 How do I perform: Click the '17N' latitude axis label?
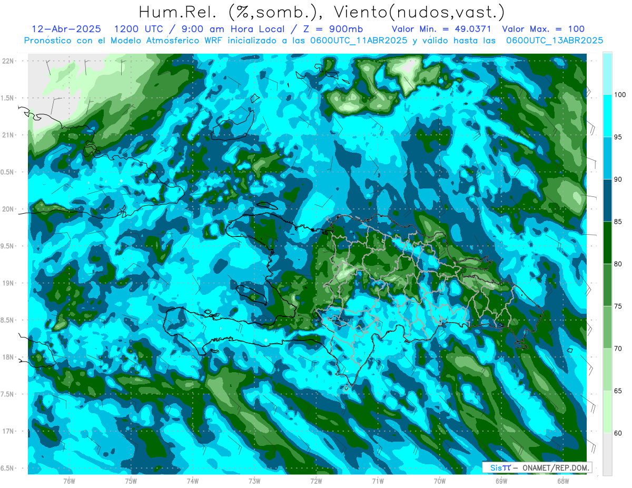pos(8,431)
